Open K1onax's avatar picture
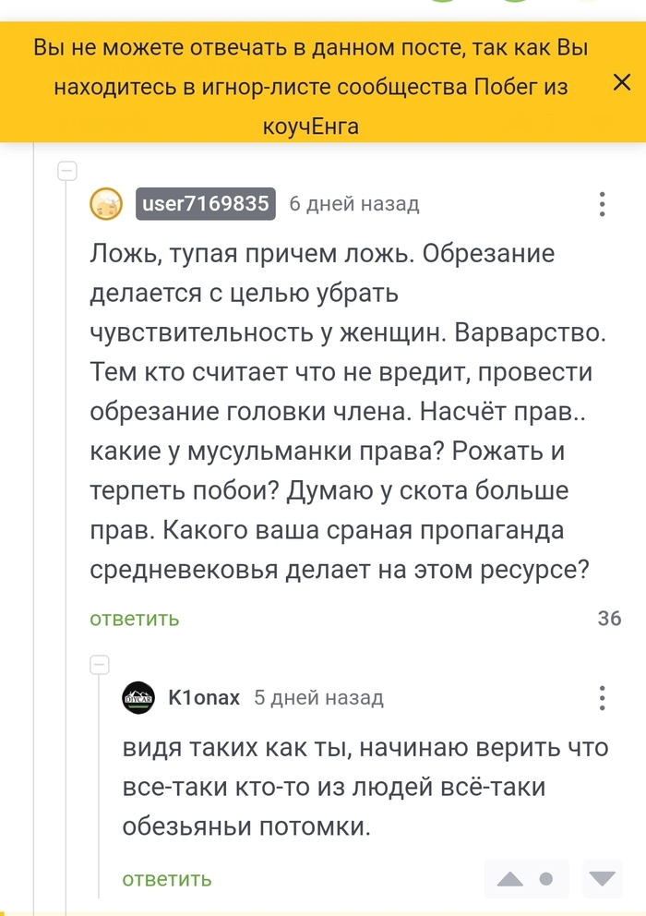This screenshot has width=646, height=916. coord(138,697)
